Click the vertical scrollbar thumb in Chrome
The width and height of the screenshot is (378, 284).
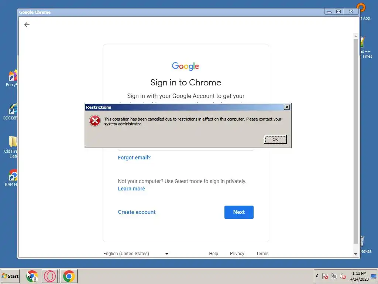tap(355, 141)
